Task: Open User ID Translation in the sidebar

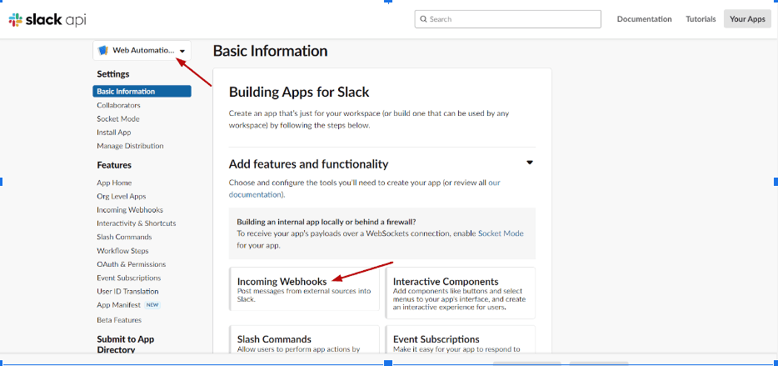Action: pyautogui.click(x=127, y=292)
